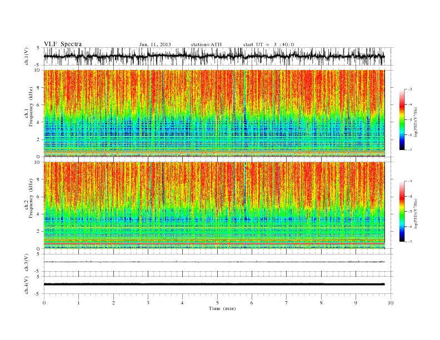Click the "0" tick on the time axis

44,303
